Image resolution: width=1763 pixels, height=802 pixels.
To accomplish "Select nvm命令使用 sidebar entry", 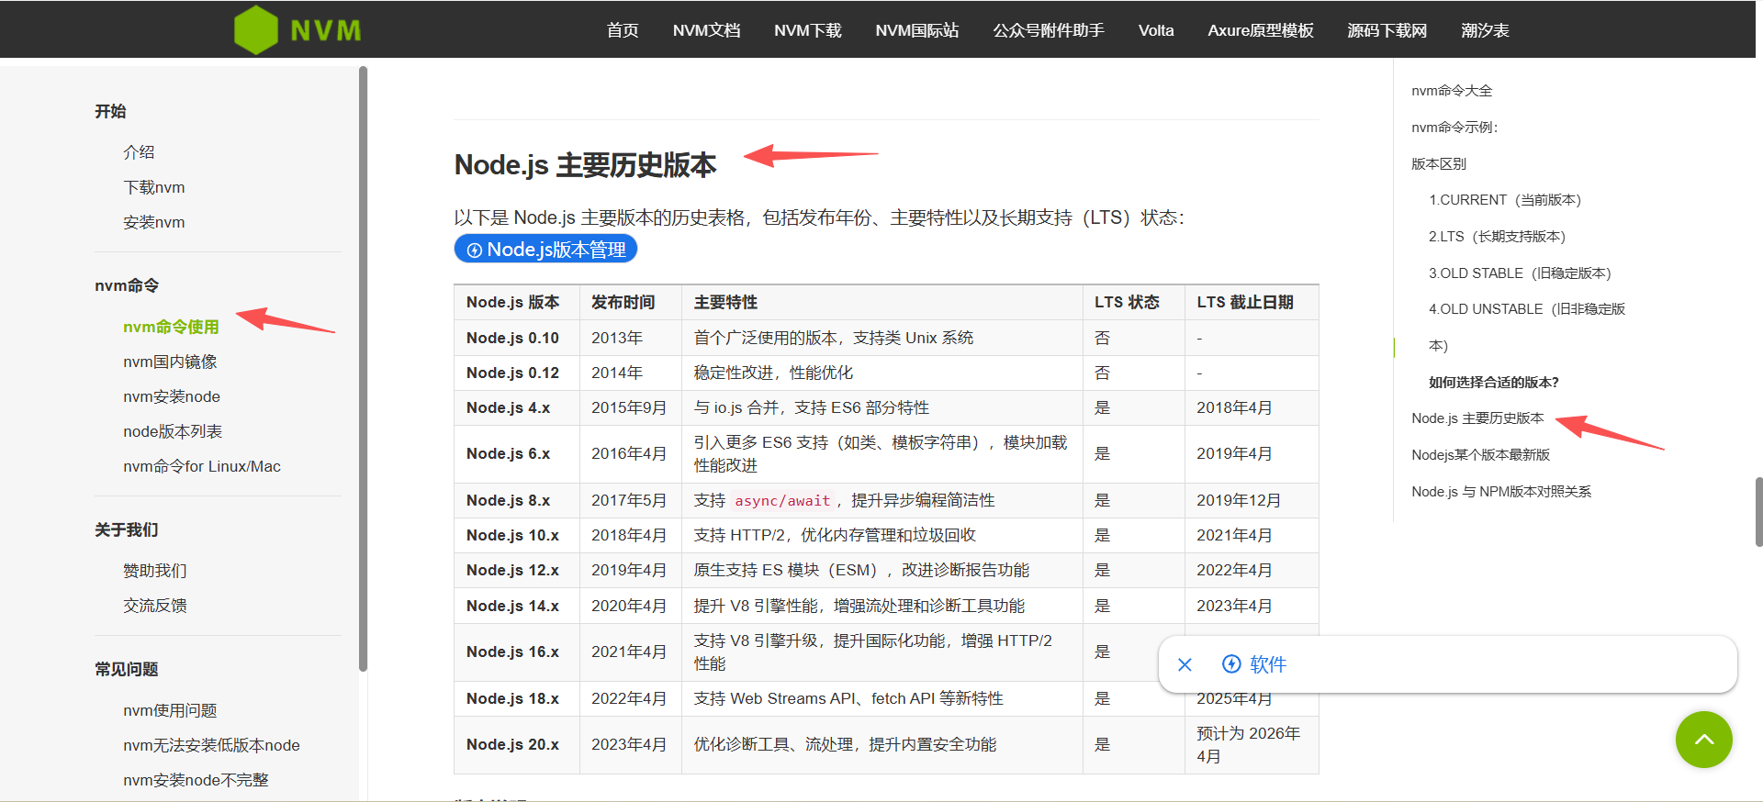I will click(x=171, y=327).
